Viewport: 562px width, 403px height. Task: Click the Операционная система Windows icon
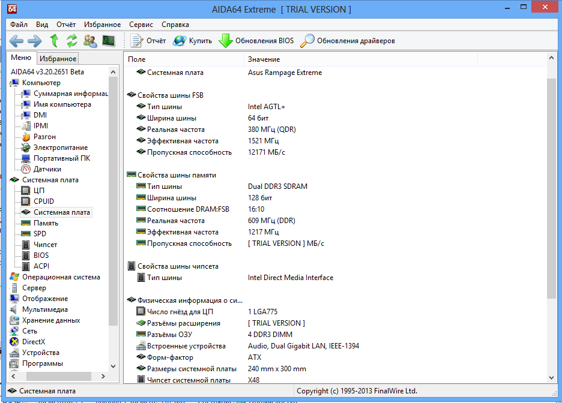click(x=14, y=277)
